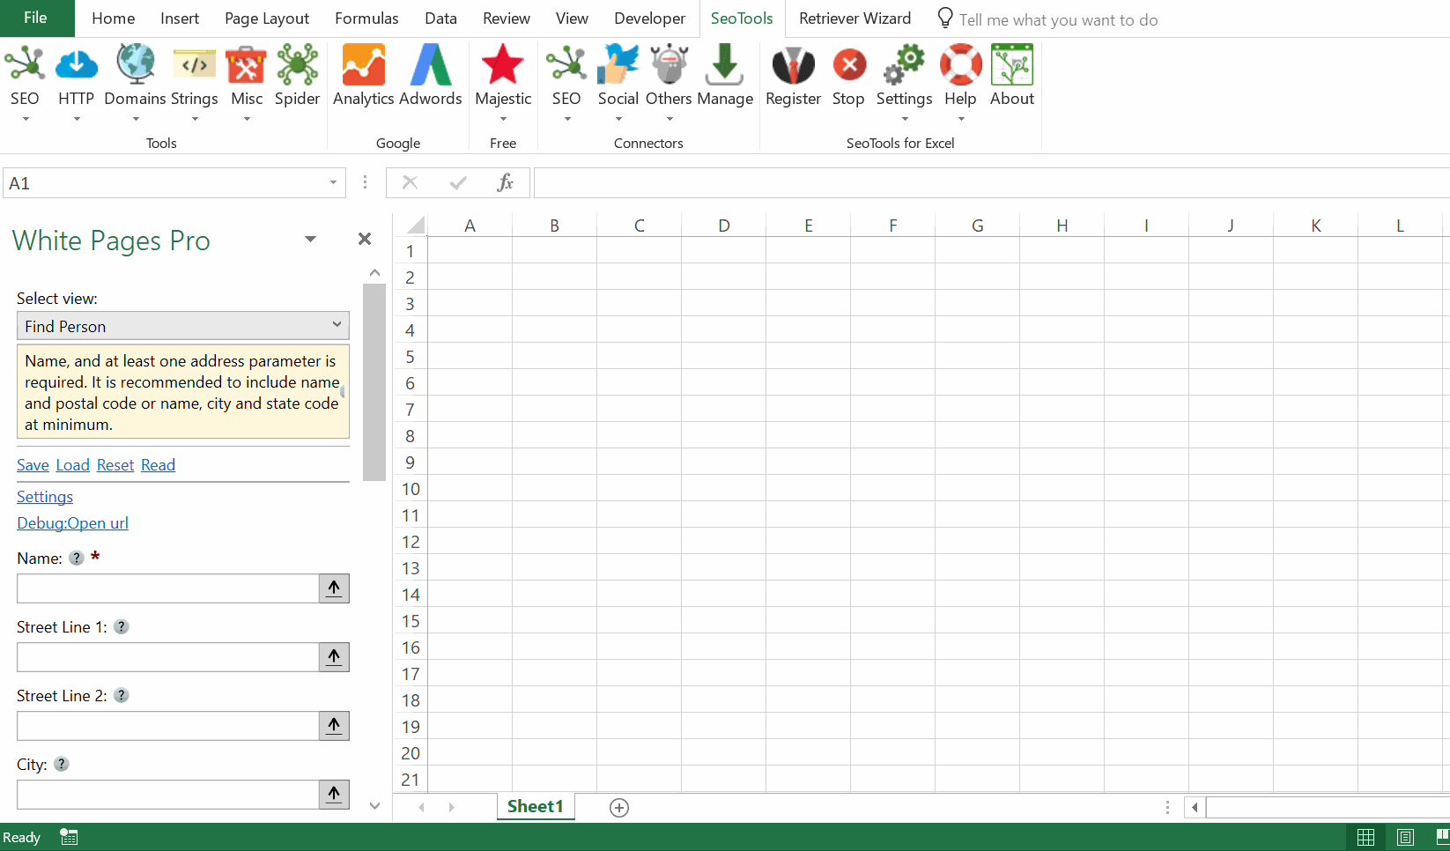Click the Tell me what you want search box

point(1058,19)
